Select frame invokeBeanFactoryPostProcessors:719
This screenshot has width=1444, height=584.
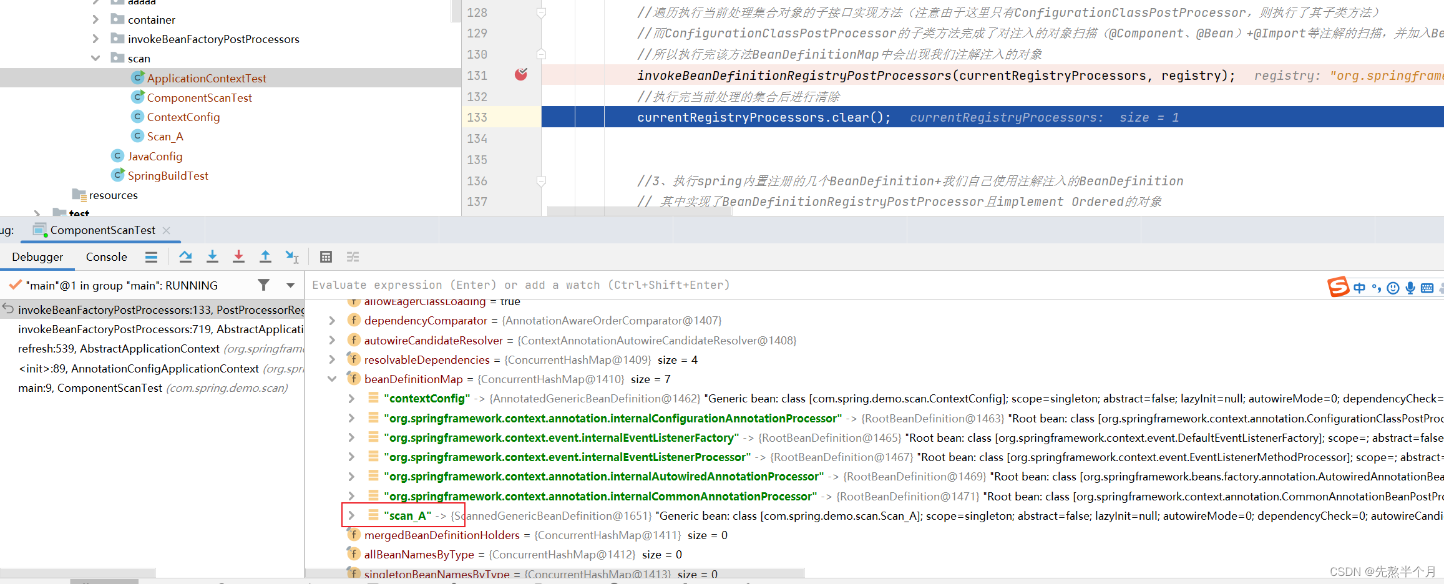(152, 329)
